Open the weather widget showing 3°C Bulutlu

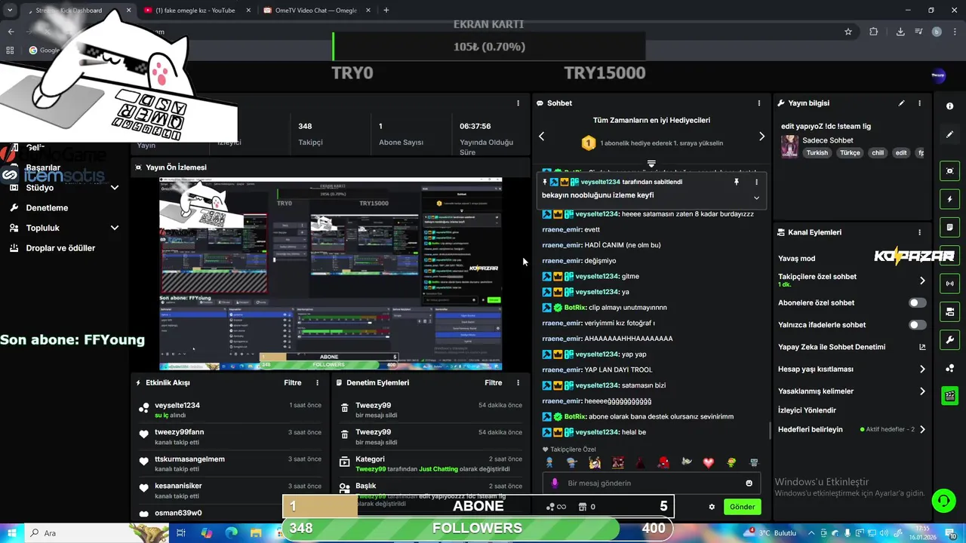(x=771, y=532)
